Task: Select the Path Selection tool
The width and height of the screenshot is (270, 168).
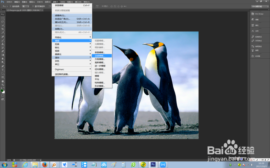Action: 3,74
